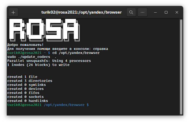Click the 'created 0 fifos' line
This screenshot has height=123, width=190.
click(x=23, y=93)
